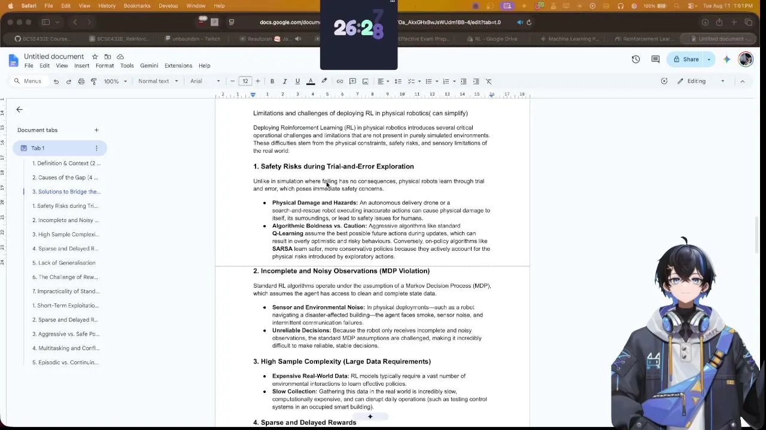The height and width of the screenshot is (430, 766).
Task: Click the Menus search box
Action: coord(28,81)
